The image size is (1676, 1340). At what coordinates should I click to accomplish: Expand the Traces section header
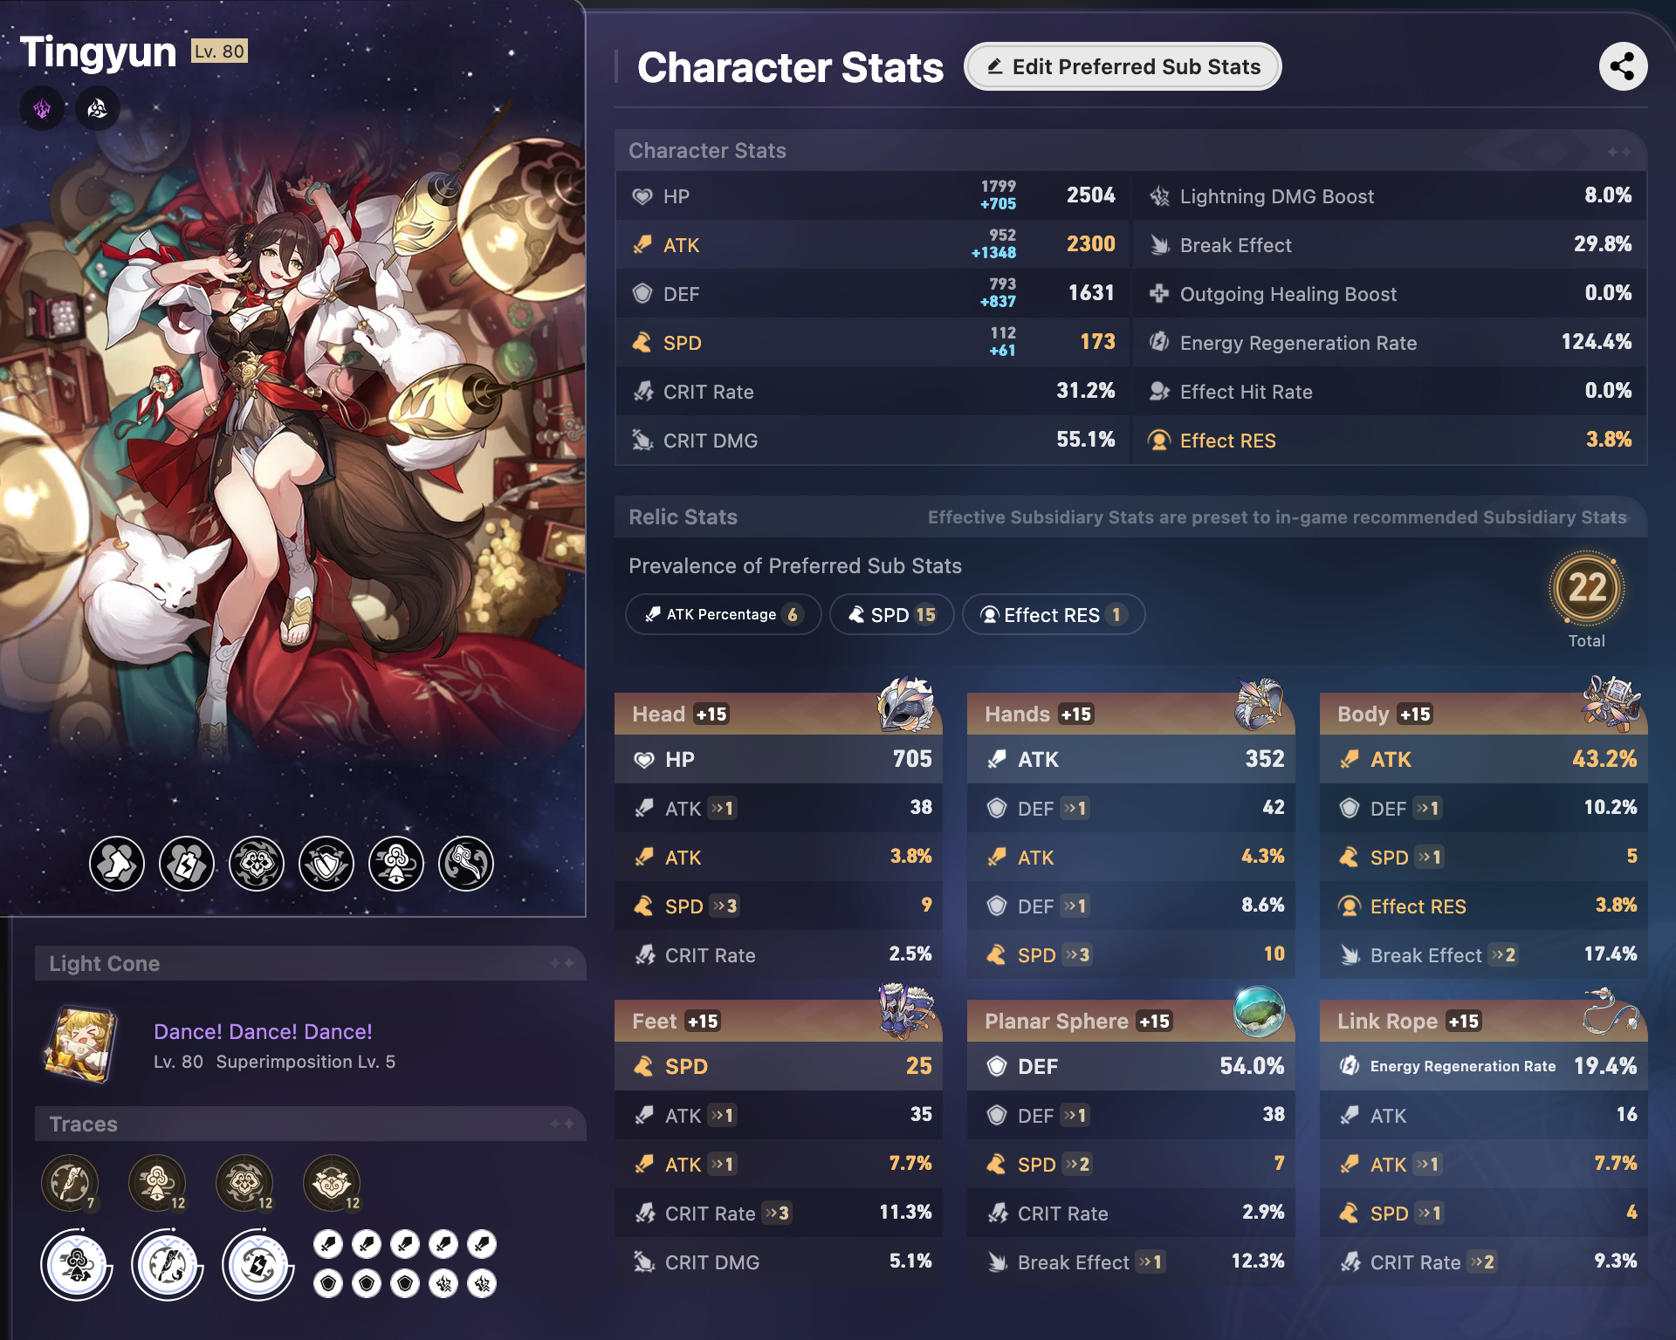pos(311,1124)
